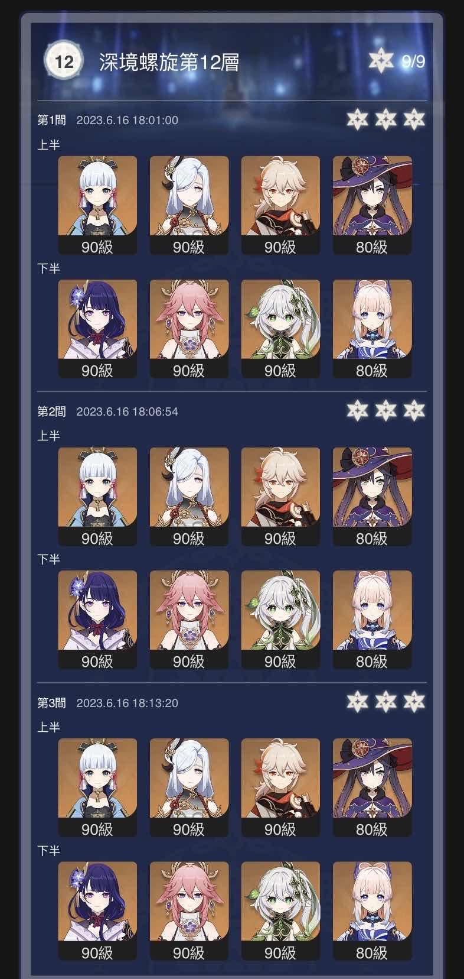The width and height of the screenshot is (464, 979).
Task: Click middle star of chamber 3 rating
Action: 386,702
